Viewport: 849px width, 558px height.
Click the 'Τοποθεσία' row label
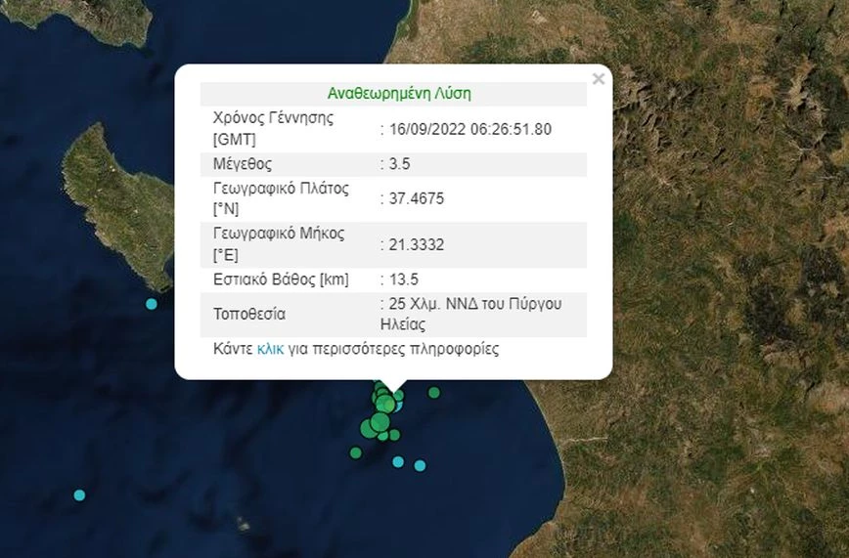click(x=249, y=315)
